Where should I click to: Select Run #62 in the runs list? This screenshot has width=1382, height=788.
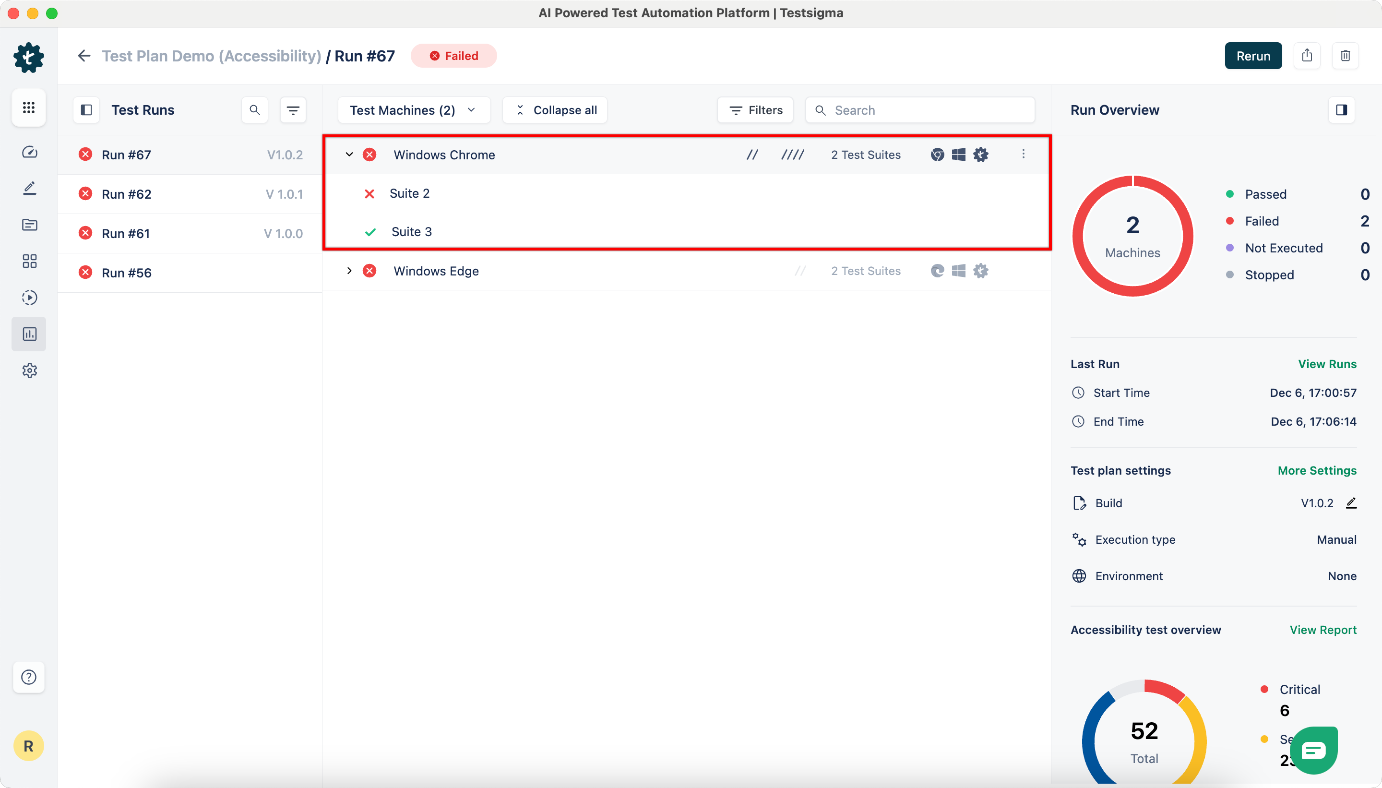127,194
